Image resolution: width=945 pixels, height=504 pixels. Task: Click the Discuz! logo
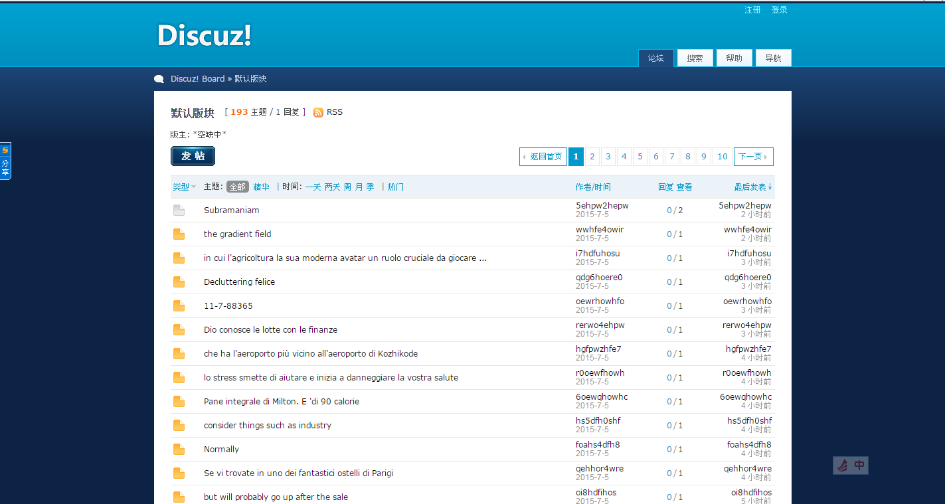(x=204, y=35)
